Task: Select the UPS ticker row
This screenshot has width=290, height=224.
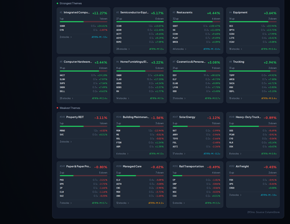Action: pyautogui.click(x=253, y=184)
